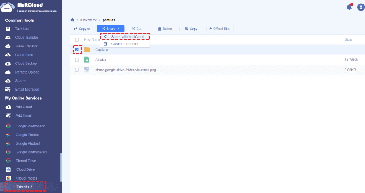Click the Google Workspace logo icon
The height and width of the screenshot is (193, 365).
pos(8,126)
